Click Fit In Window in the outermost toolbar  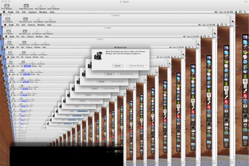tap(7, 7)
